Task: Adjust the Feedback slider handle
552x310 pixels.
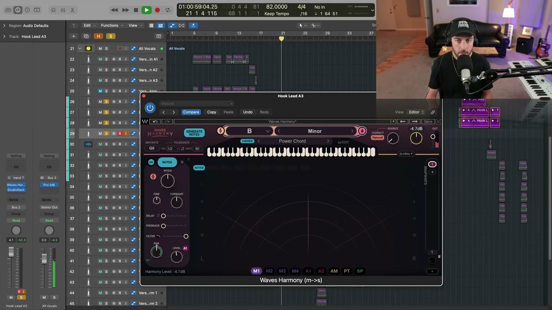Action: [x=163, y=226]
